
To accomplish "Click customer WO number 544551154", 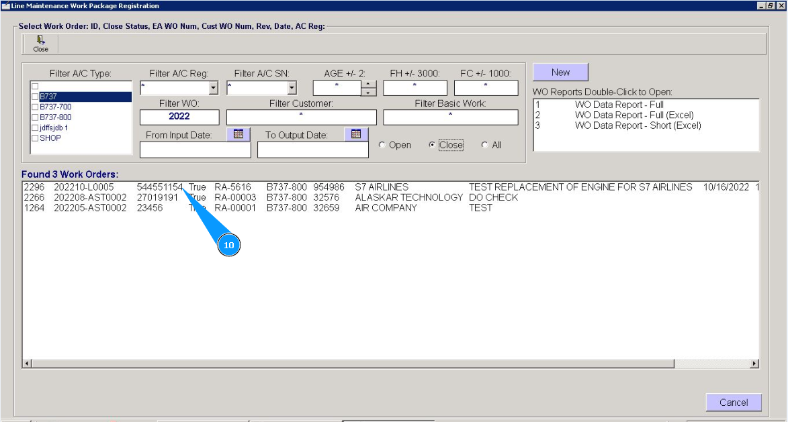I will (160, 187).
